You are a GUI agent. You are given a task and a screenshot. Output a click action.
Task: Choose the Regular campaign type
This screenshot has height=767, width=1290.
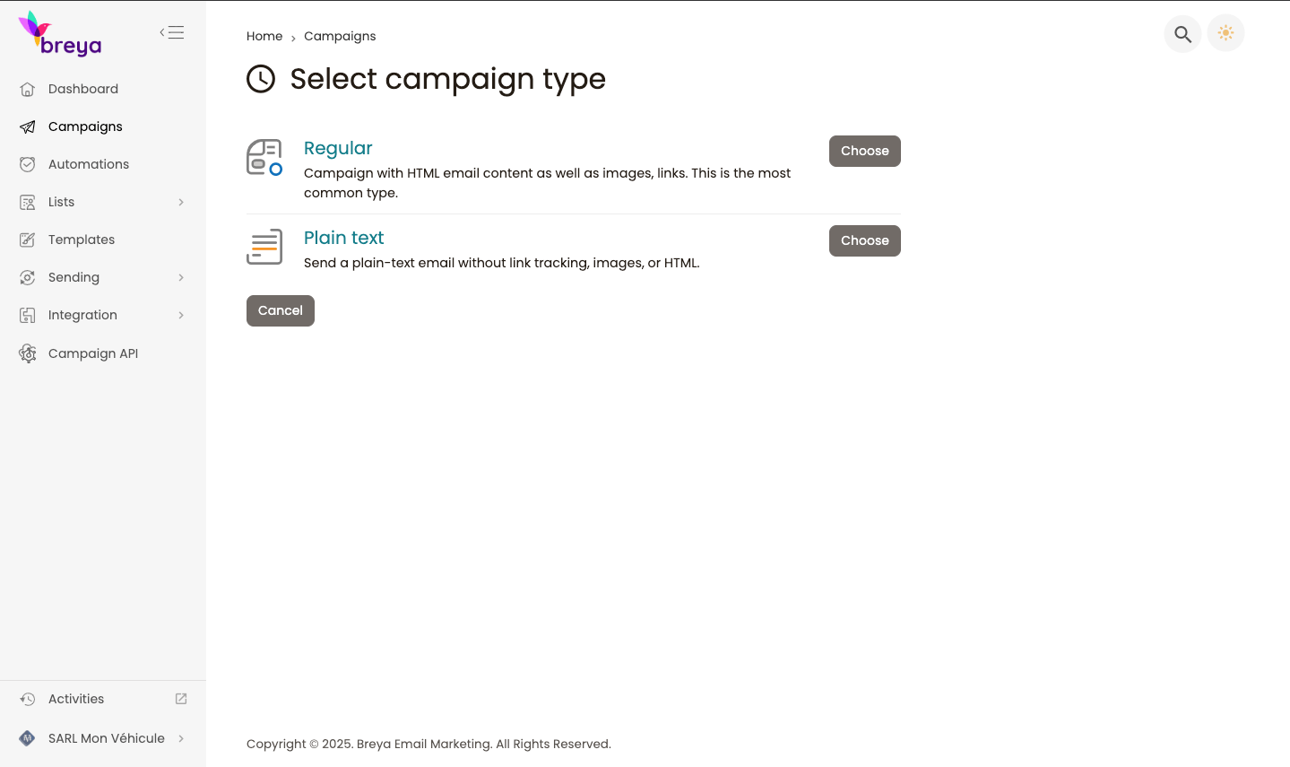point(864,151)
